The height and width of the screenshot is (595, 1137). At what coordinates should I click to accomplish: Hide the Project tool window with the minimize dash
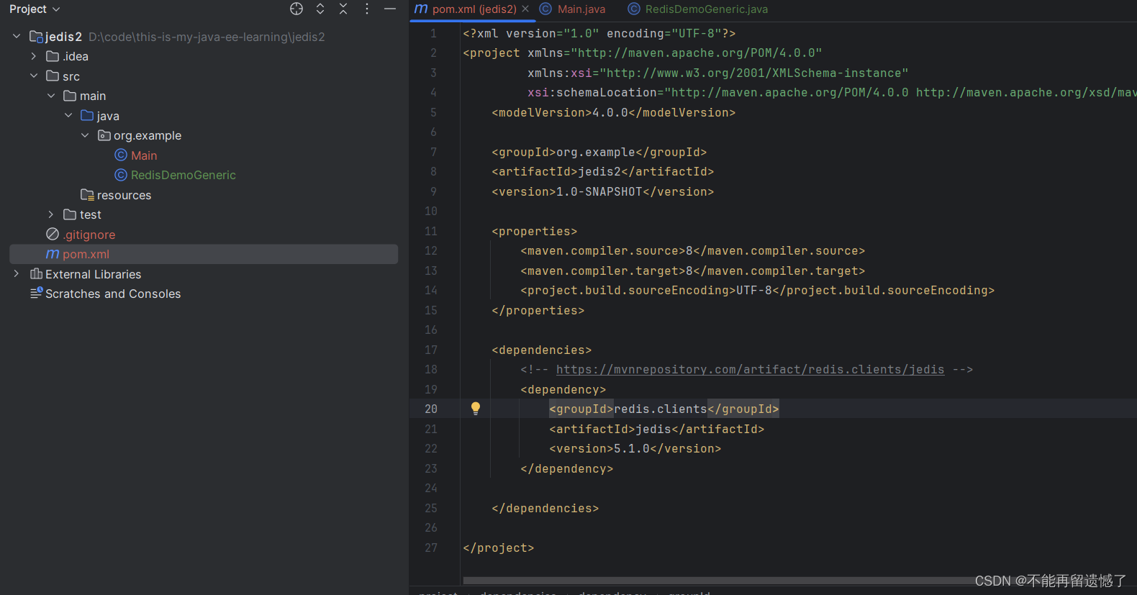tap(390, 9)
